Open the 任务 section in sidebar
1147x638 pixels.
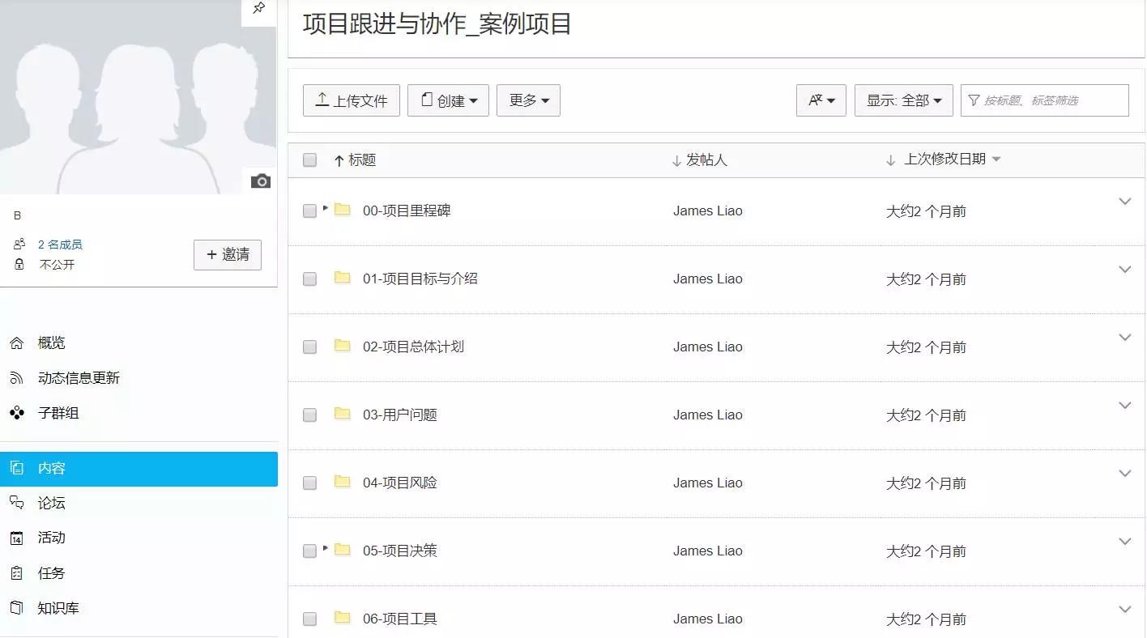click(51, 573)
